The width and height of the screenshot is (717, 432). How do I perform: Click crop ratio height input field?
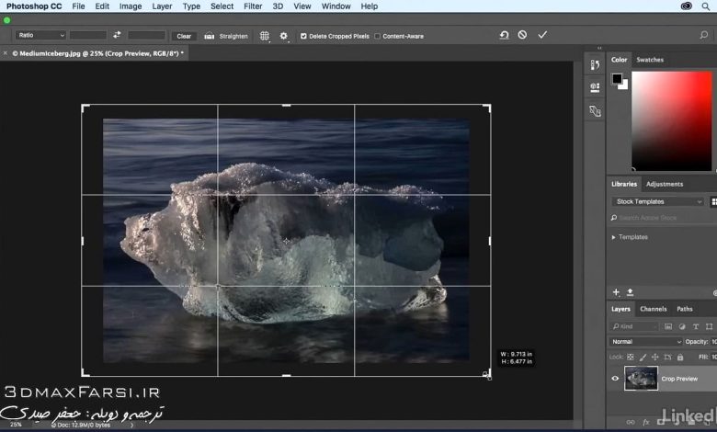click(x=146, y=35)
